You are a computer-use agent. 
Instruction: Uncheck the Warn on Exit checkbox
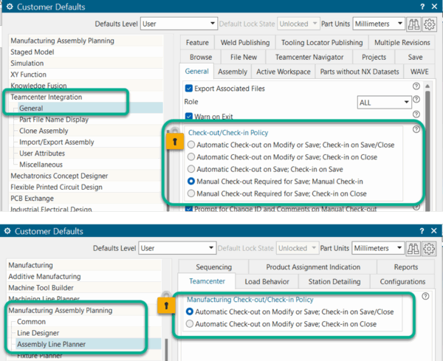pos(189,116)
